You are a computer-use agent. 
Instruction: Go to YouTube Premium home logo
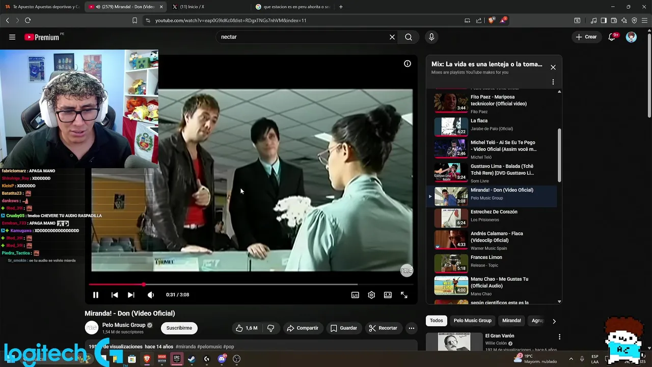point(42,37)
